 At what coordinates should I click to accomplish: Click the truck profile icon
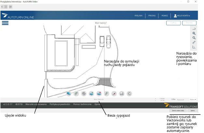pyautogui.click(x=122, y=93)
